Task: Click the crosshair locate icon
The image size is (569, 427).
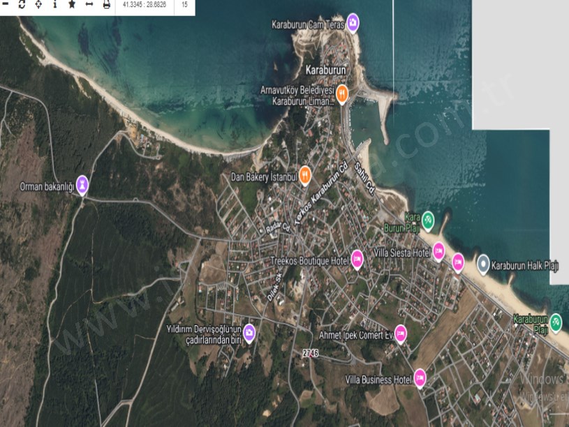Action: pyautogui.click(x=38, y=6)
